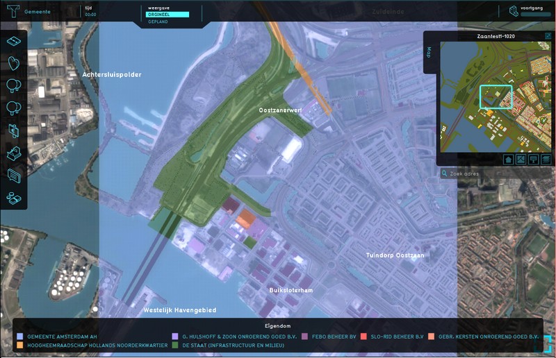Click the tijd time indicator
The height and width of the screenshot is (358, 556).
(x=90, y=10)
